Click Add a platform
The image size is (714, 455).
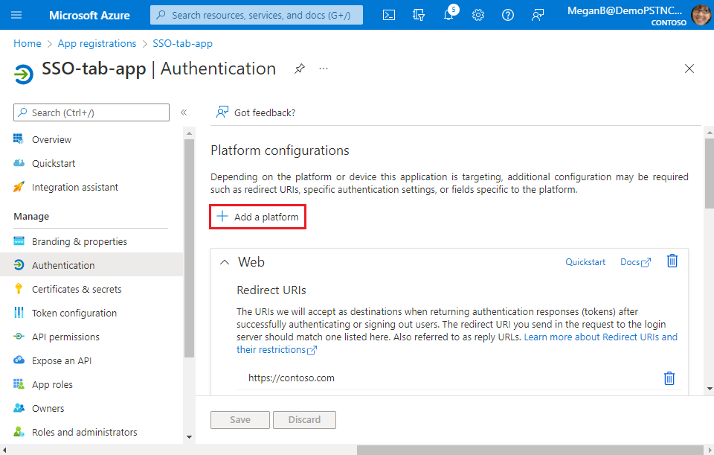[x=257, y=216]
